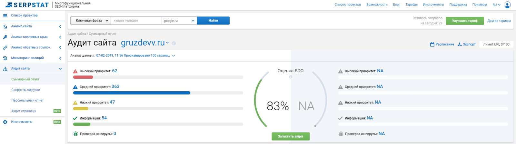Viewport: 516px width, 144px height.
Task: Click the Аудит сайта breadcrumb link
Action: [77, 34]
